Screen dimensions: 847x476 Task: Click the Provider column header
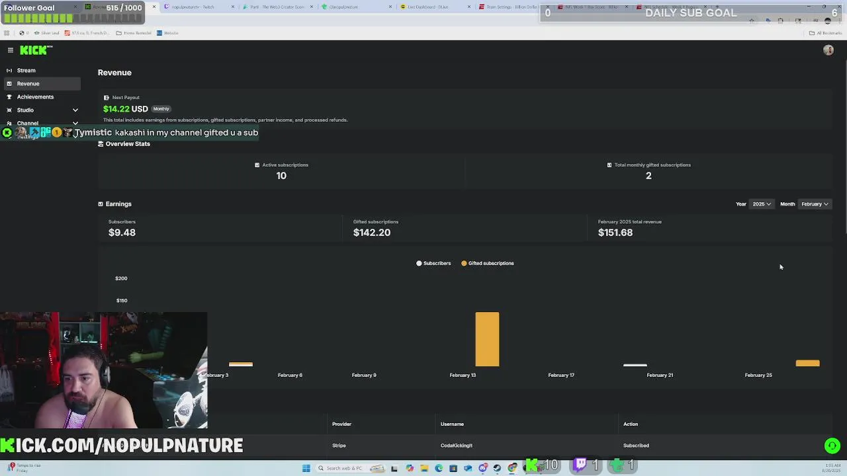tap(341, 424)
